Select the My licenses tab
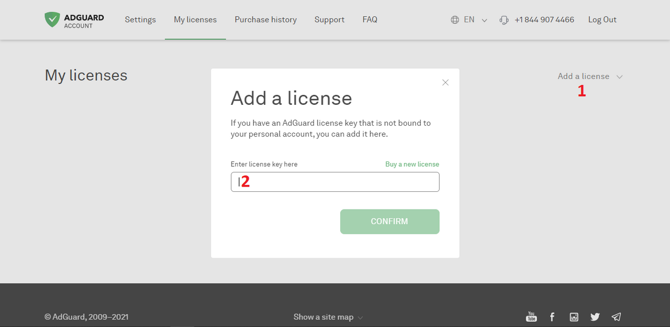 195,19
